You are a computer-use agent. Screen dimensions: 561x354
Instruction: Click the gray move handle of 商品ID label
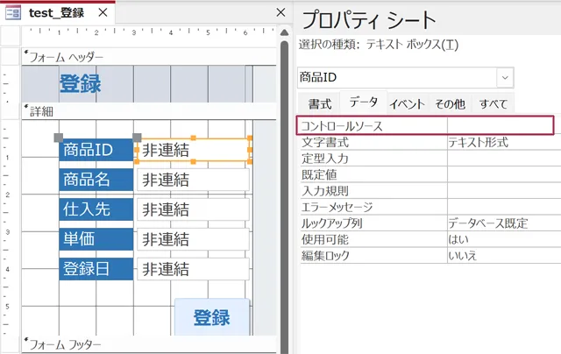pyautogui.click(x=59, y=138)
